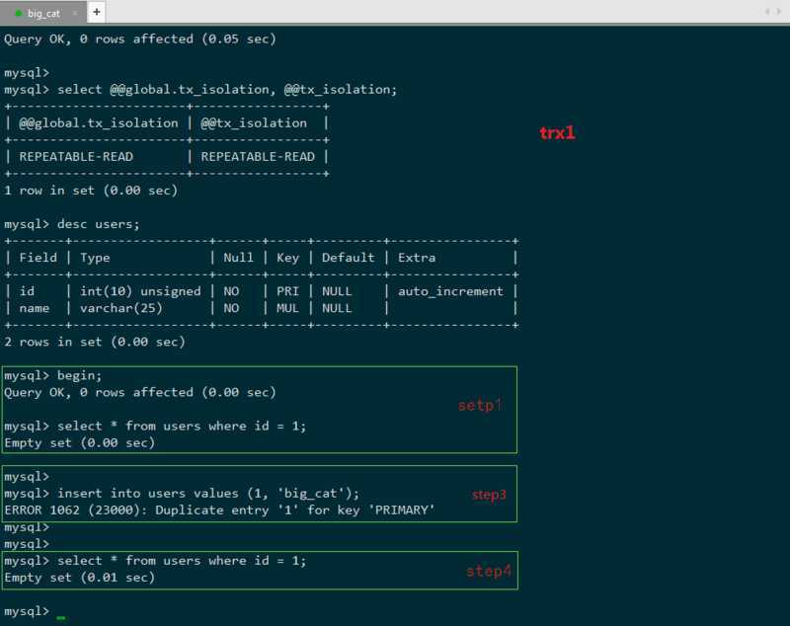Click the 'NO' cell in the name row
Viewport: 790px width, 626px height.
[231, 308]
